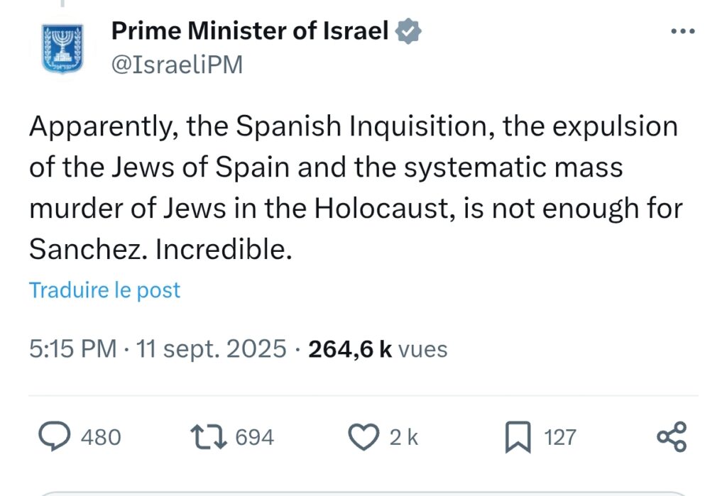Open the @IsraeliPM handle link
This screenshot has height=496, width=727.
point(177,65)
